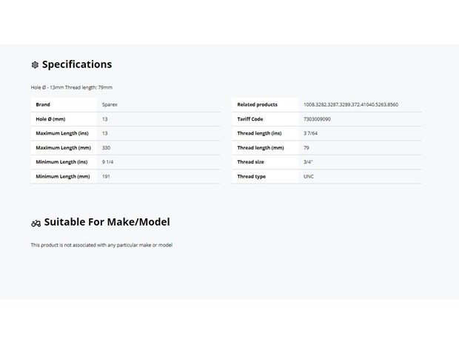The image size is (459, 344).
Task: Click the Related products number list
Action: tap(351, 104)
